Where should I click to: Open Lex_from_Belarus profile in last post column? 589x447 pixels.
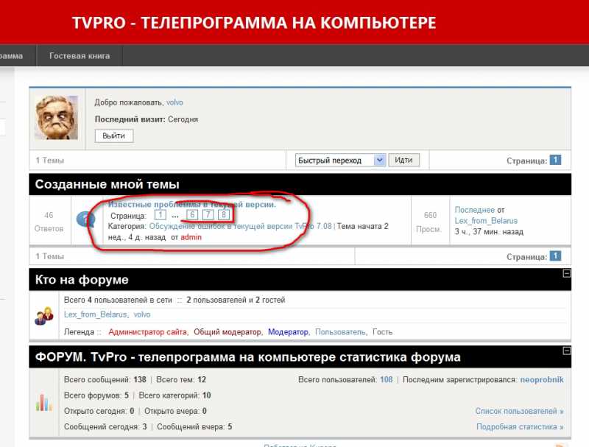point(486,221)
